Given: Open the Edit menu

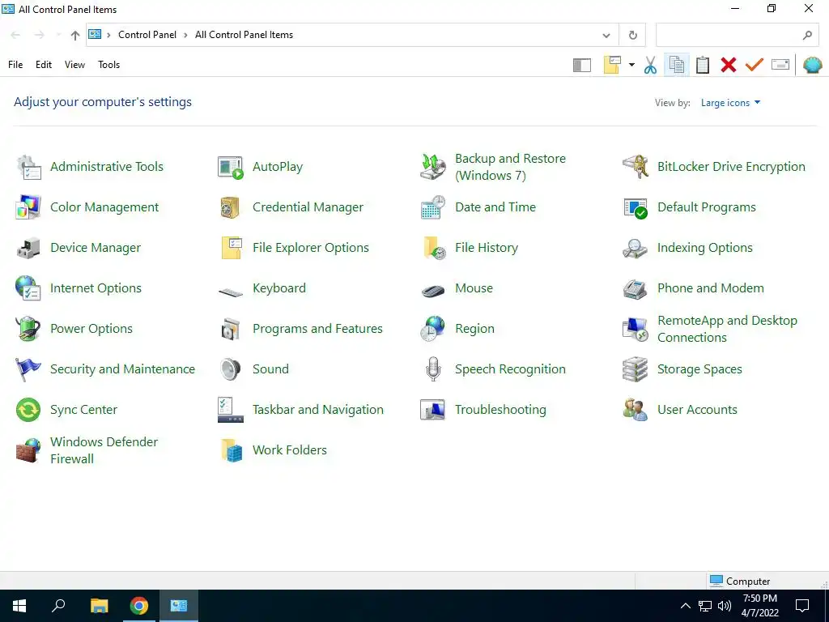Looking at the screenshot, I should 44,65.
